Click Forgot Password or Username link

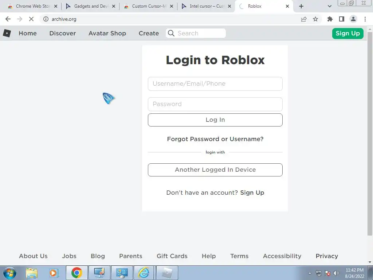[x=215, y=139]
